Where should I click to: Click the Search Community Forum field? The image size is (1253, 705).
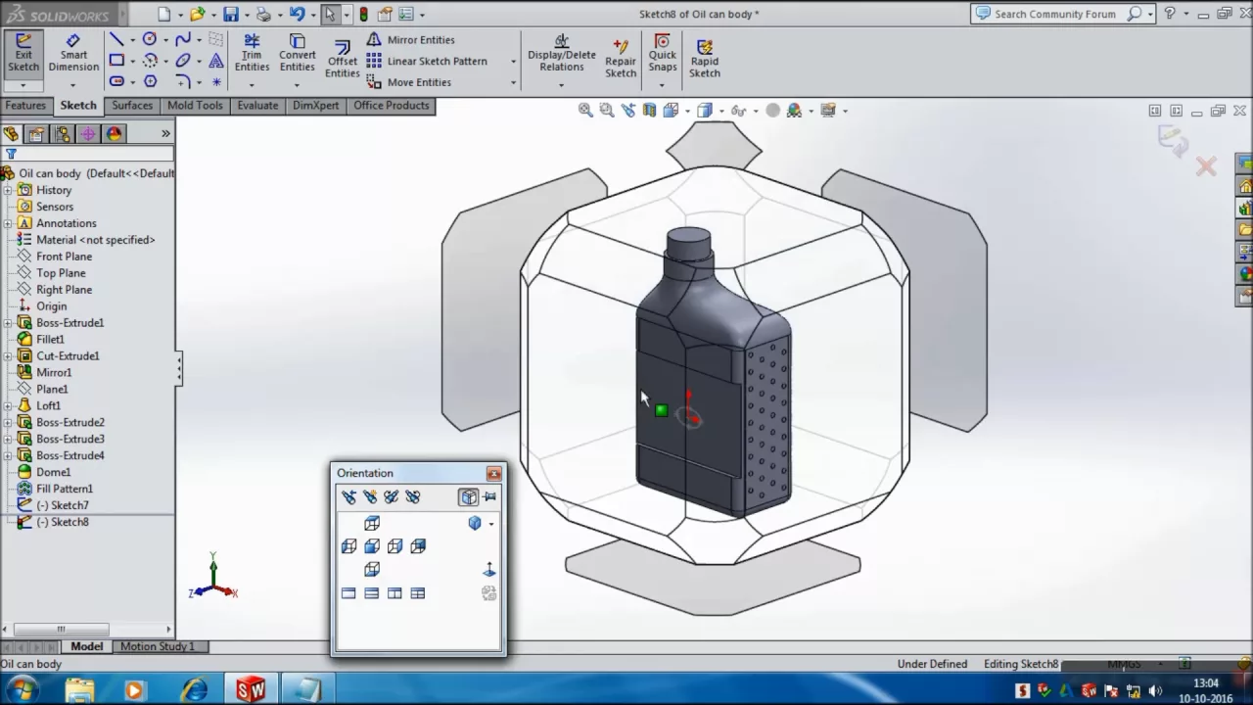(x=1054, y=14)
